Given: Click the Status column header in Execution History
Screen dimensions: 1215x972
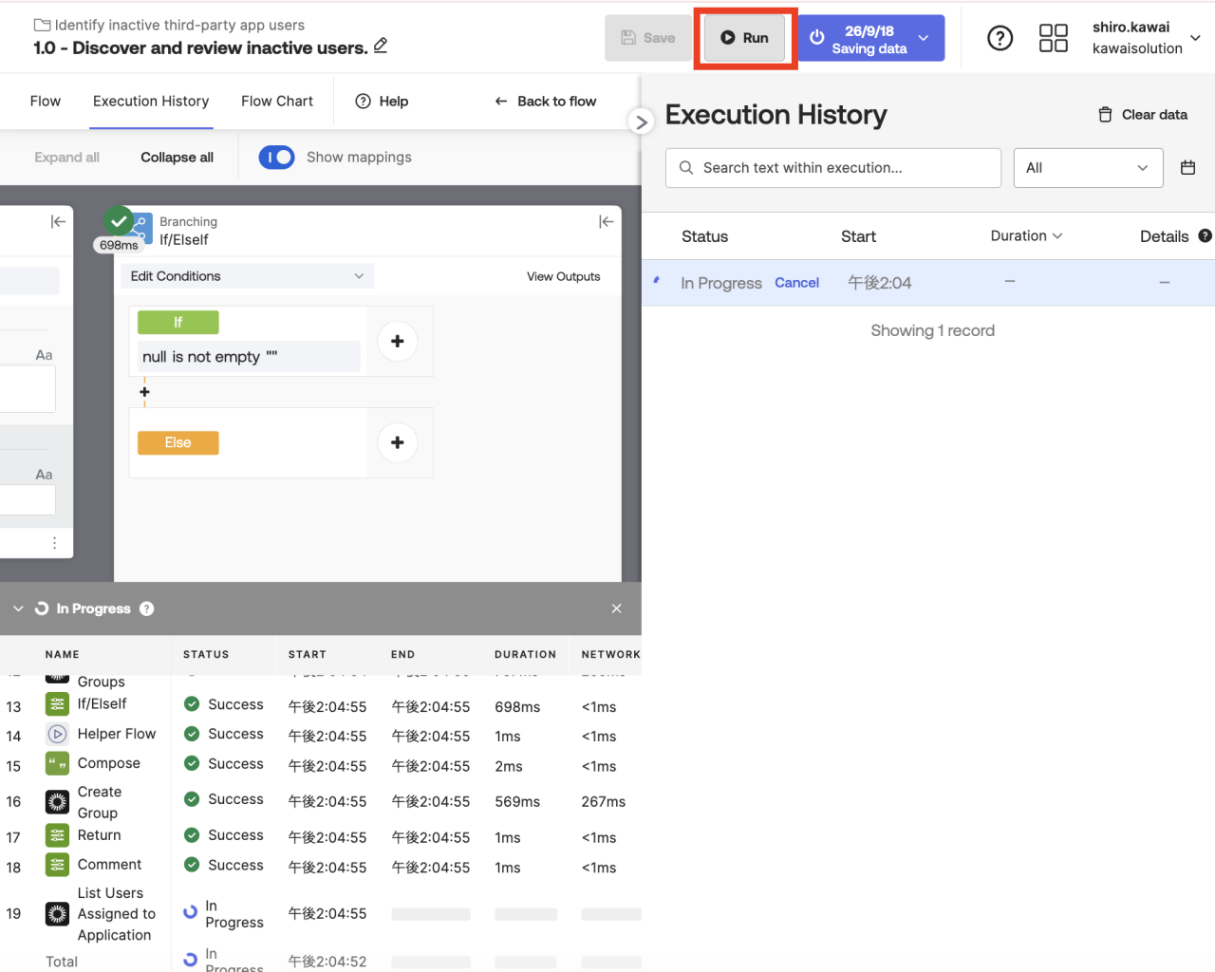Looking at the screenshot, I should coord(704,236).
